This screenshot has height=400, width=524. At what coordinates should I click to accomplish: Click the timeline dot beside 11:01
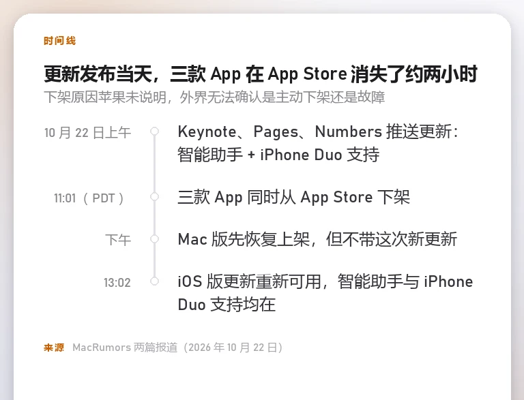pos(154,197)
